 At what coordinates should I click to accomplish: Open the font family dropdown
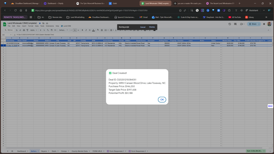[x=63, y=30]
